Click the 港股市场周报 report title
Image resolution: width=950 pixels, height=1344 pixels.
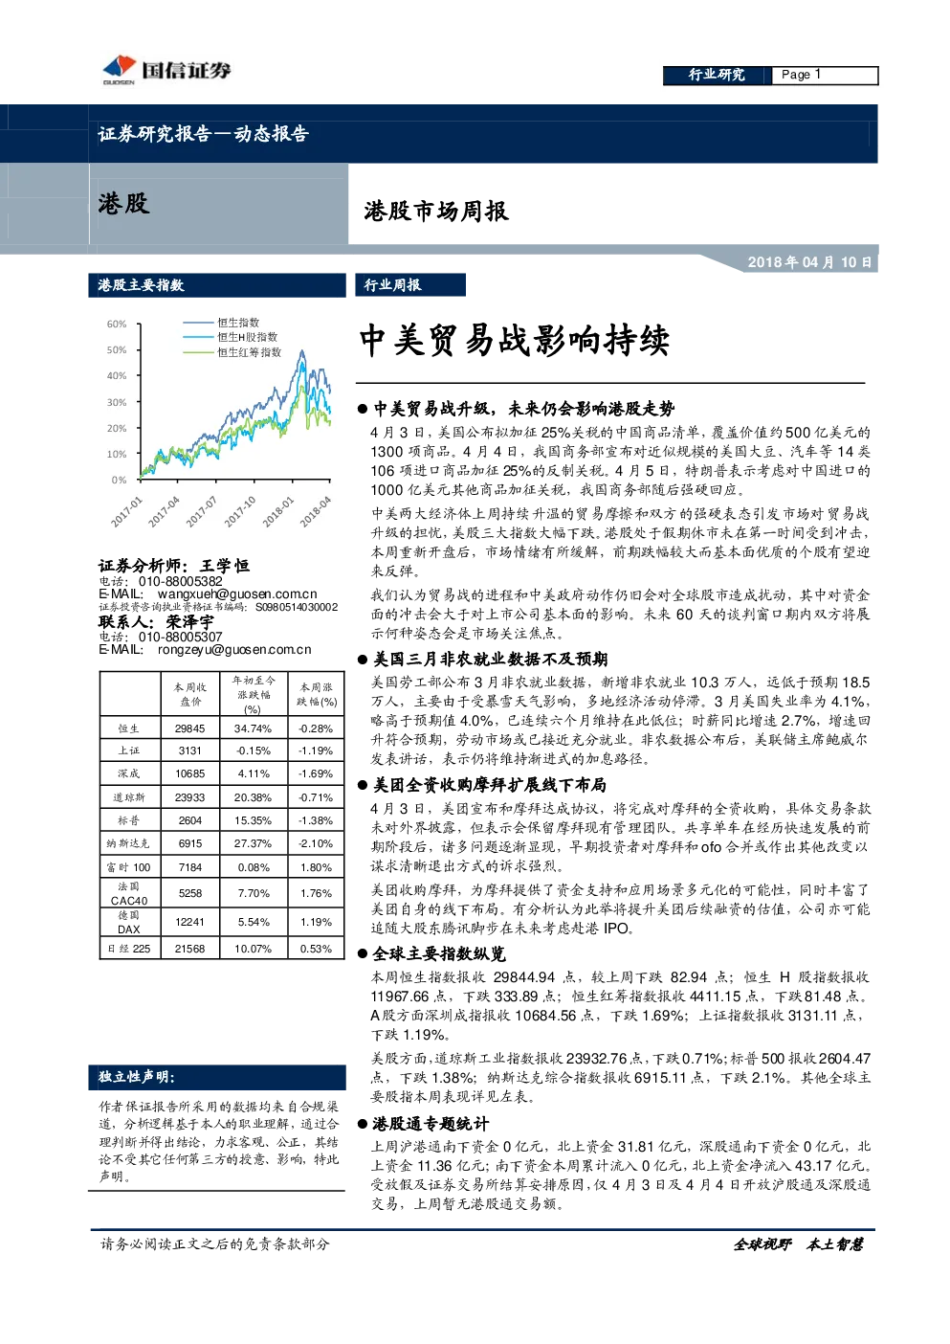[435, 211]
